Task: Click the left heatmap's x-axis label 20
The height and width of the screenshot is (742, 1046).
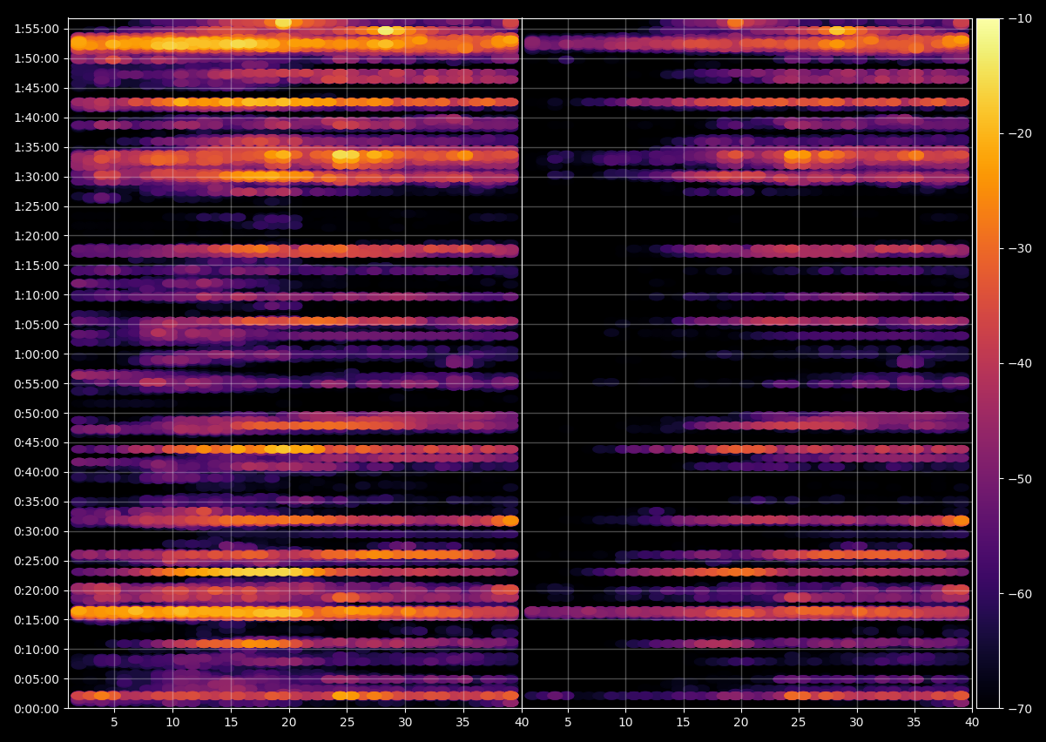Action: pos(289,723)
